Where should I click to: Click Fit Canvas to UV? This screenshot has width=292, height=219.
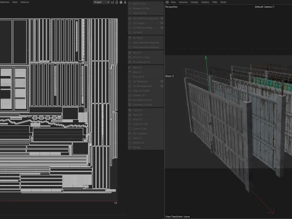click(146, 62)
